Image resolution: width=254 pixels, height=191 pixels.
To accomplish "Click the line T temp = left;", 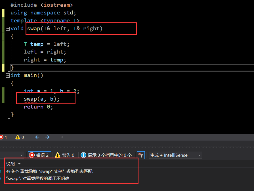I will pyautogui.click(x=47, y=44).
